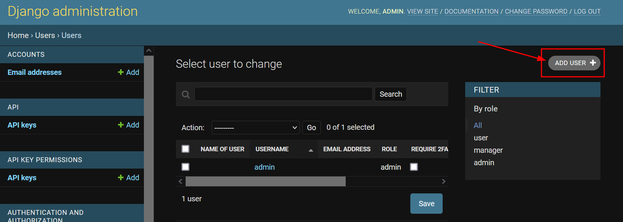Open API section header in sidebar

click(13, 107)
